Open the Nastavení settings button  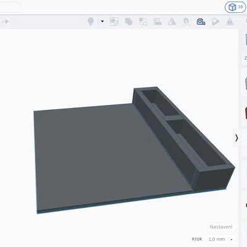221,227
